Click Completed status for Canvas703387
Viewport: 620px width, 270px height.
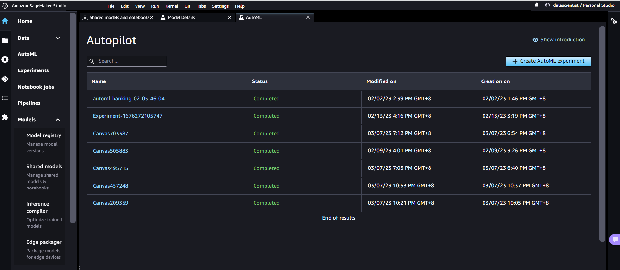(x=266, y=134)
